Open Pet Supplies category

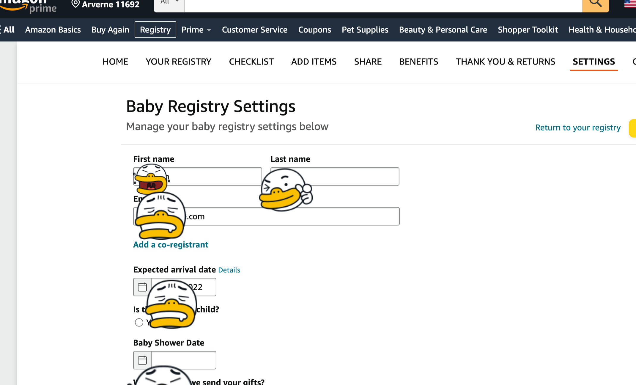(365, 30)
